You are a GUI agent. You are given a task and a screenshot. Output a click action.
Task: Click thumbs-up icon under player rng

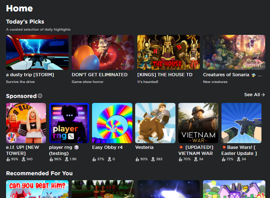pyautogui.click(x=51, y=159)
